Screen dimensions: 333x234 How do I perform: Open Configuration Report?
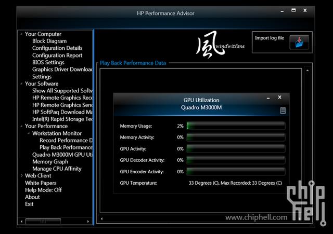pyautogui.click(x=57, y=56)
